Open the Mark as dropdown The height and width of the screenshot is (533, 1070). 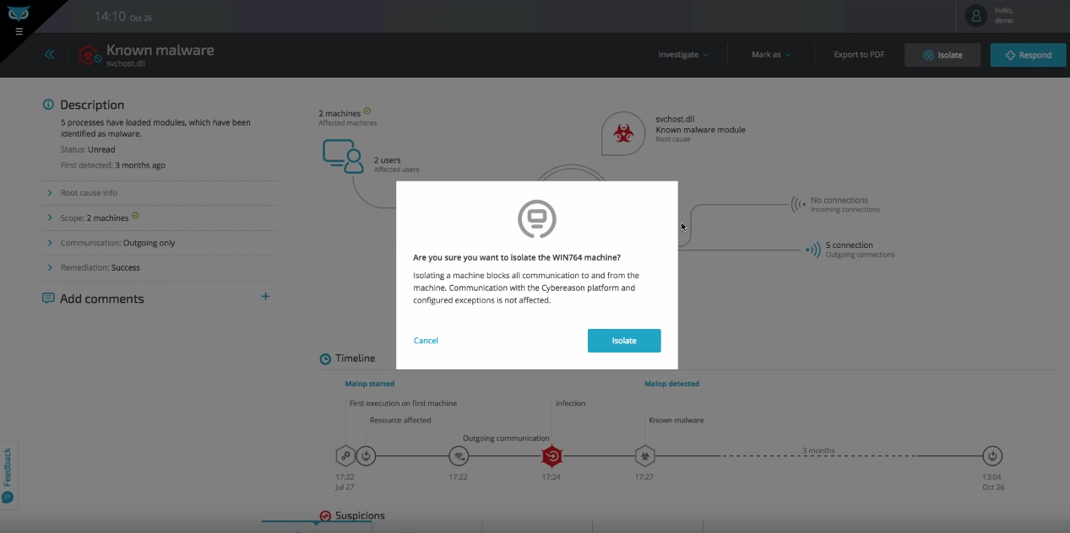tap(770, 55)
